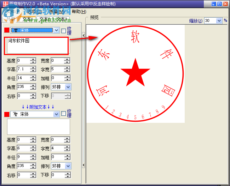Viewport: 230px width, 186px height.
Task: Switch to the 文本1 tab
Action: coord(28,19)
